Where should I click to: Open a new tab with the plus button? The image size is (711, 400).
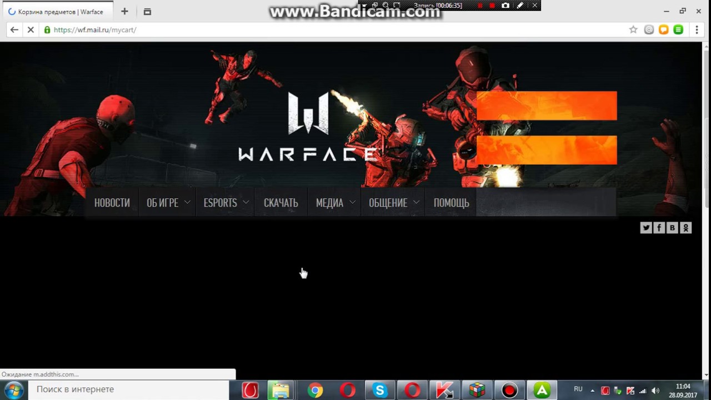(x=124, y=11)
